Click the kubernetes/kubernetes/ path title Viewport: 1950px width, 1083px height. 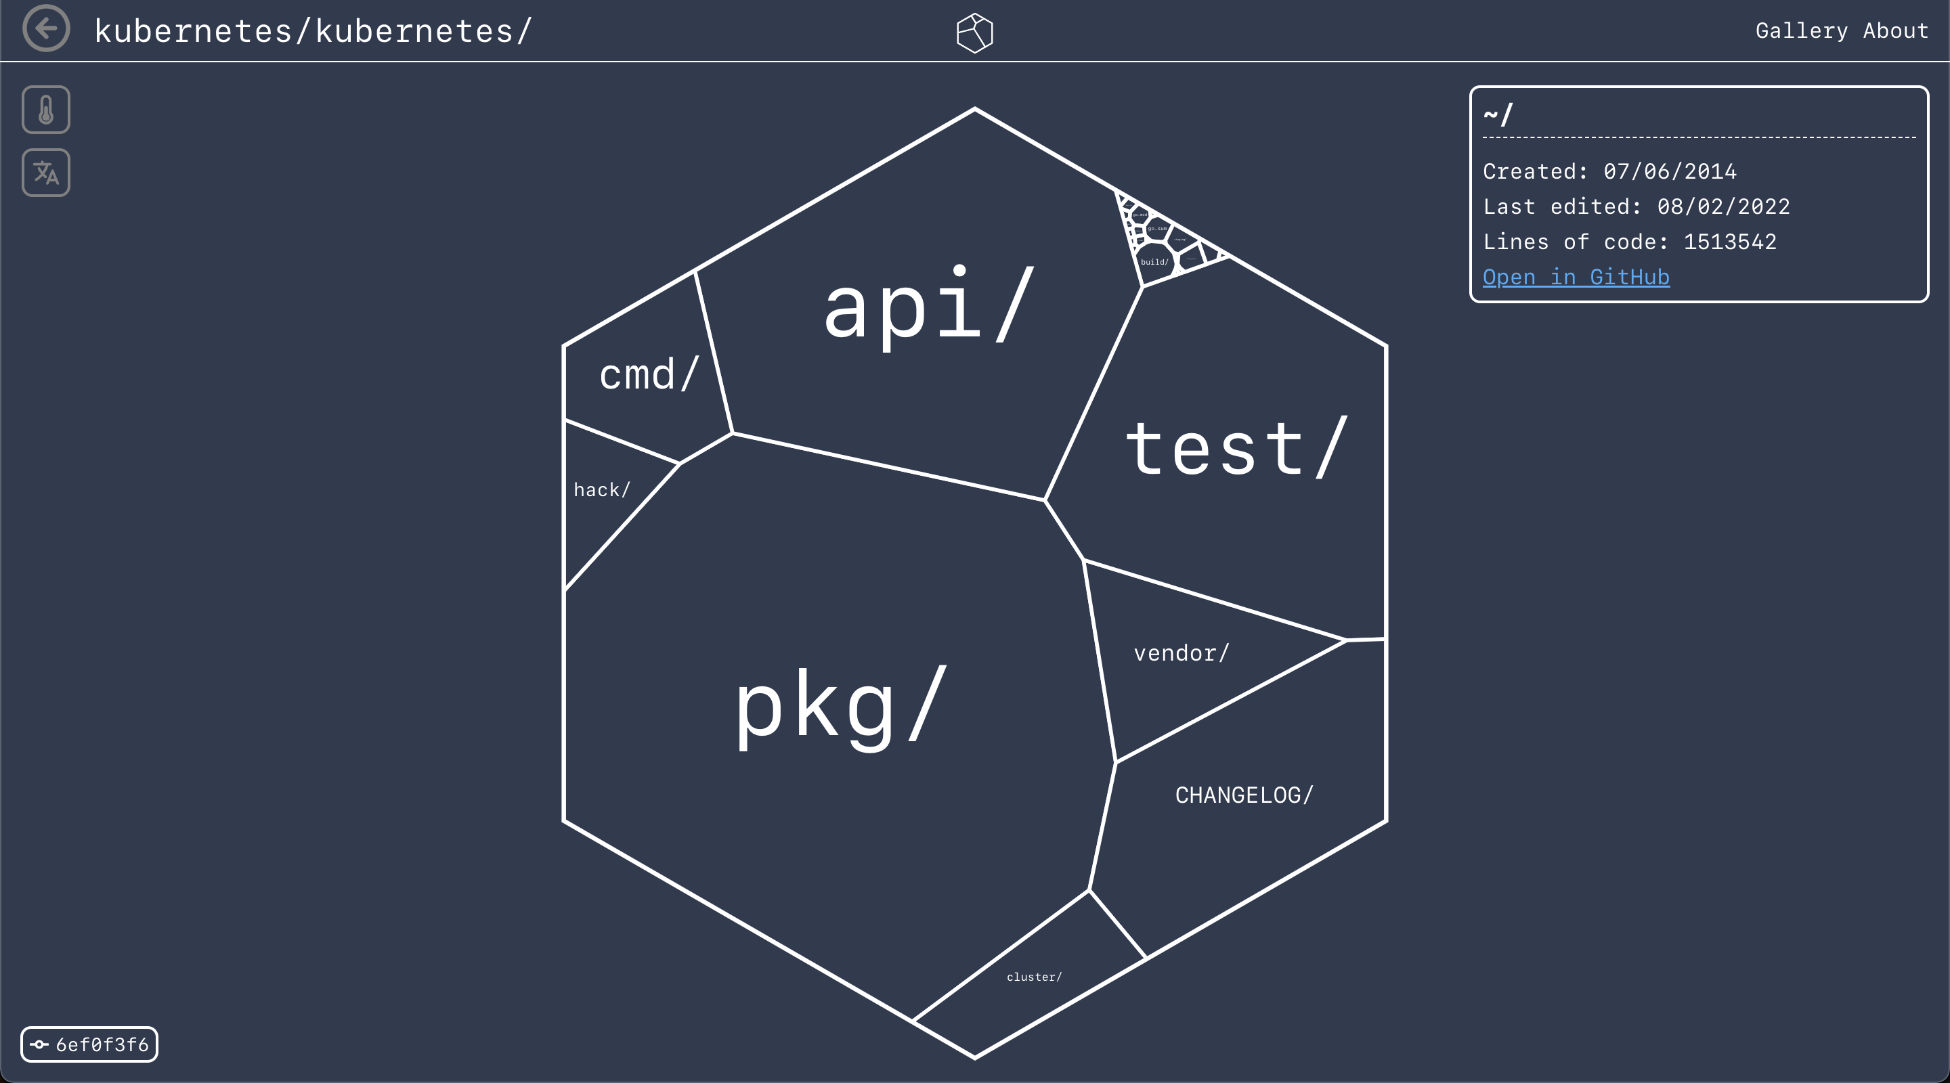coord(313,31)
